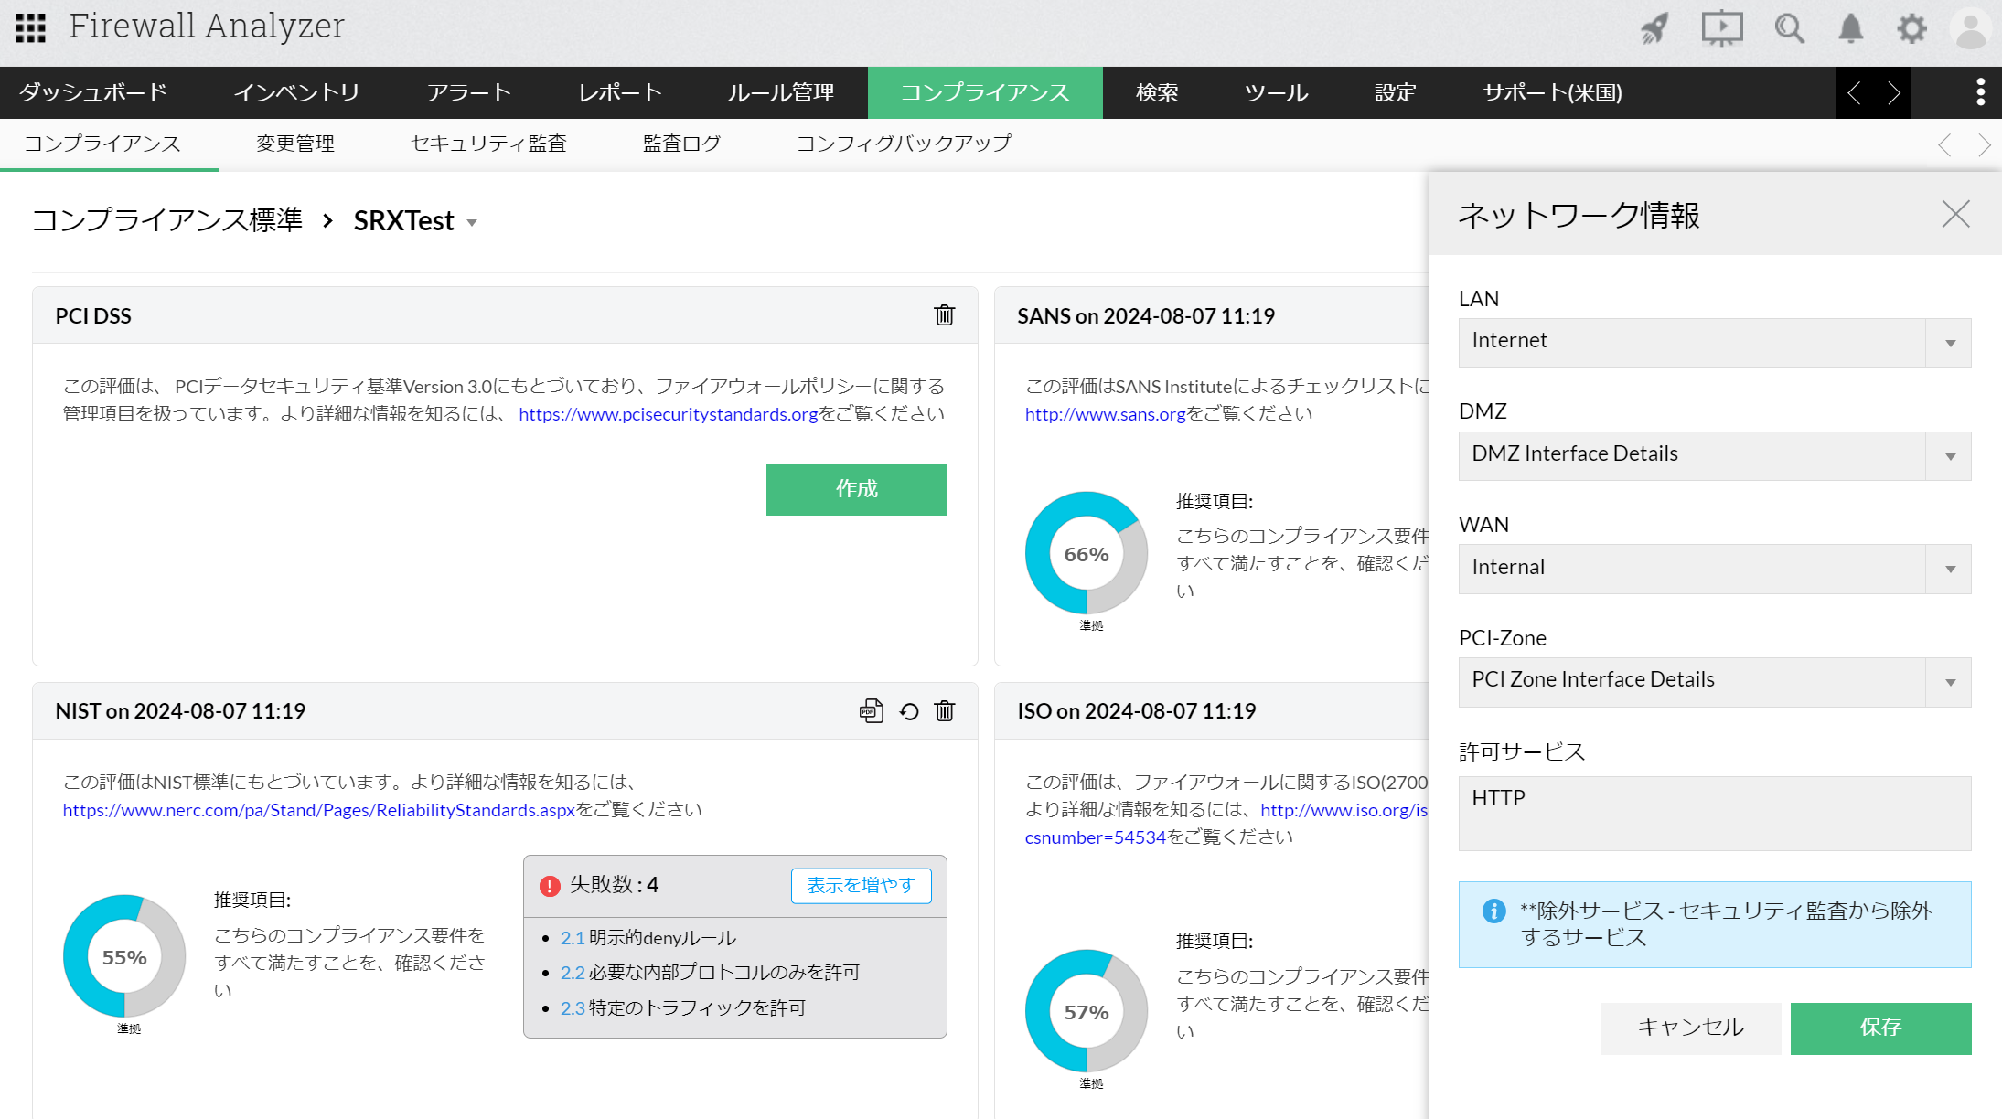Click the rocket quick-start icon
The image size is (2002, 1119).
coord(1654,29)
